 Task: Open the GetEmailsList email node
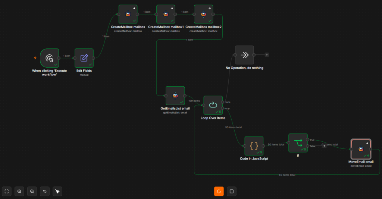click(175, 96)
